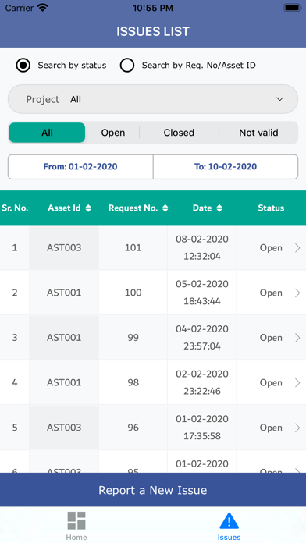Open the Project dropdown
The width and height of the screenshot is (306, 543).
(x=153, y=99)
